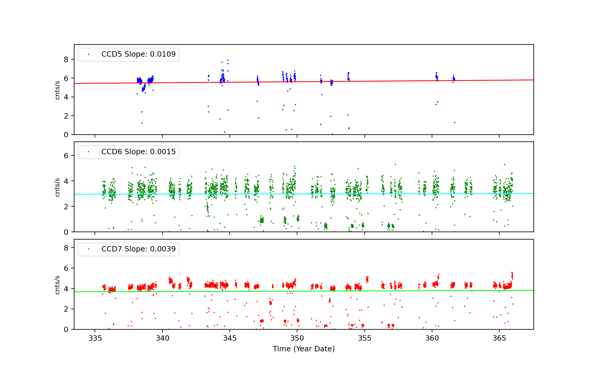Viewport: 593px width, 370px height.
Task: Click x-axis tick label 365
Action: (499, 339)
